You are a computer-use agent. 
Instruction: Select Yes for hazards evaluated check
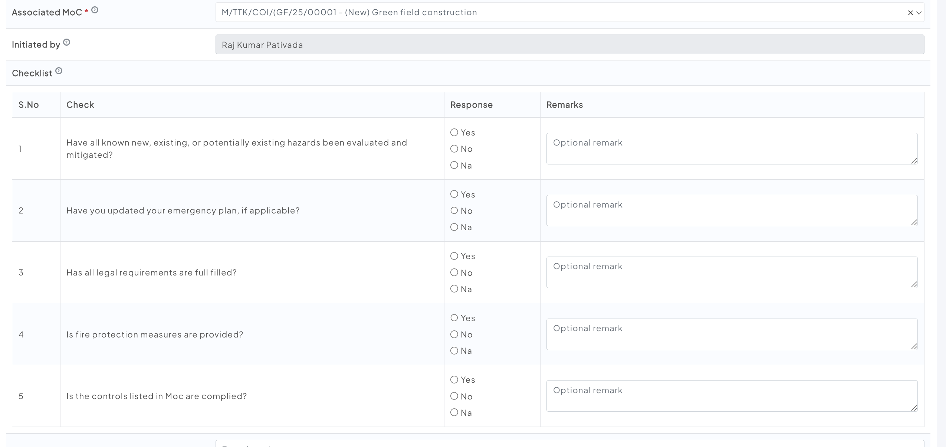[454, 133]
